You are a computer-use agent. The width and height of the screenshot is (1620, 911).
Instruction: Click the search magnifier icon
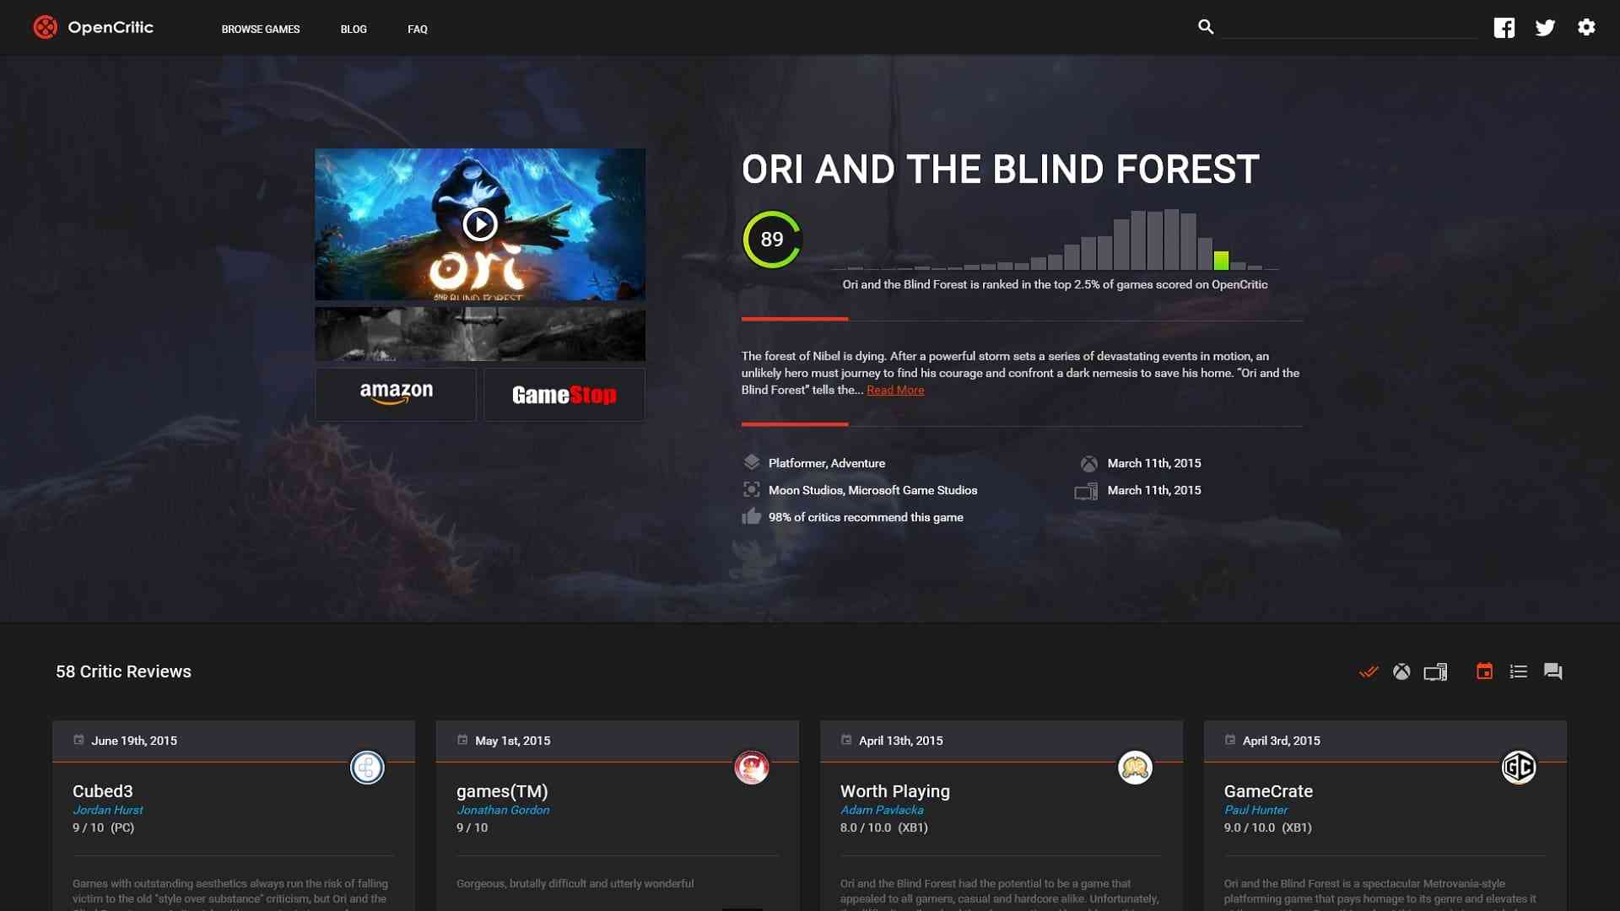[x=1206, y=27]
